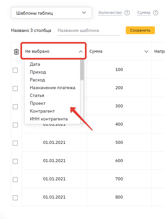Click the Сумма dashed link at top
The height and width of the screenshot is (219, 165).
coord(144,13)
